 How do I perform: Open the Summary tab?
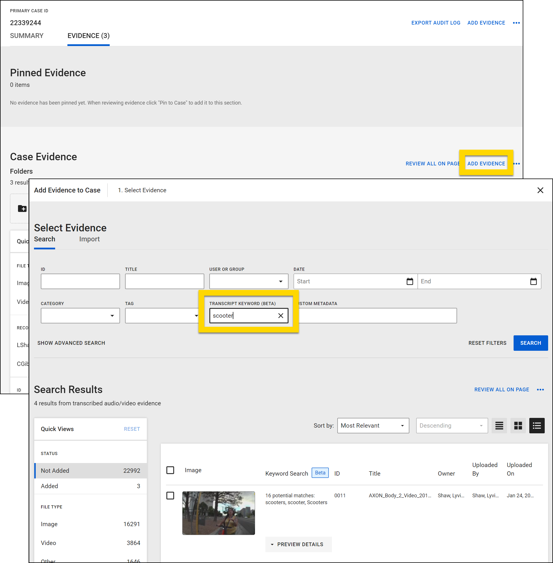[27, 36]
